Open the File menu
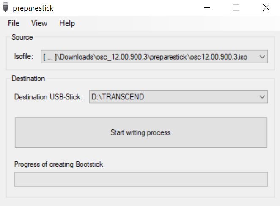 point(14,23)
